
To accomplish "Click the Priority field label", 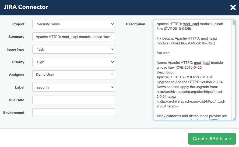I will tap(18, 62).
